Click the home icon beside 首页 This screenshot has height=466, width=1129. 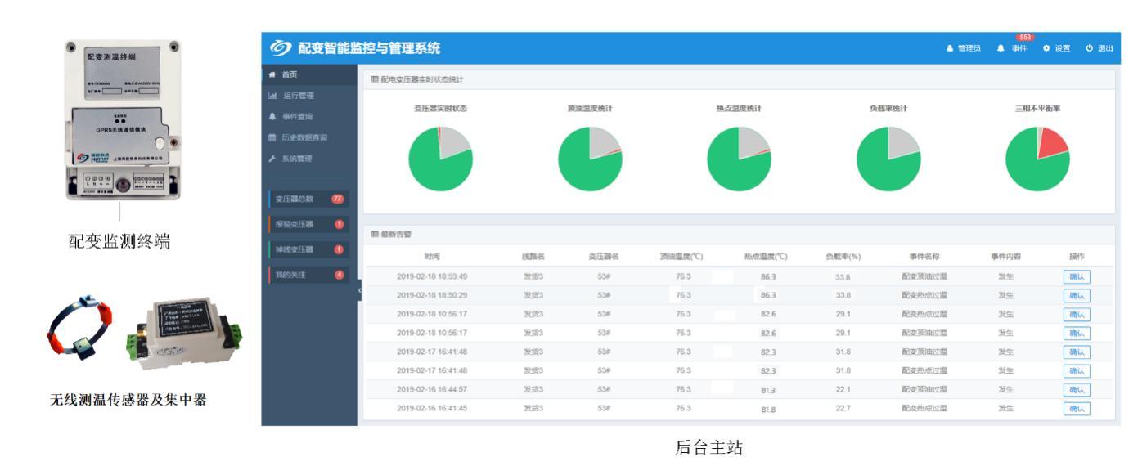tap(269, 75)
